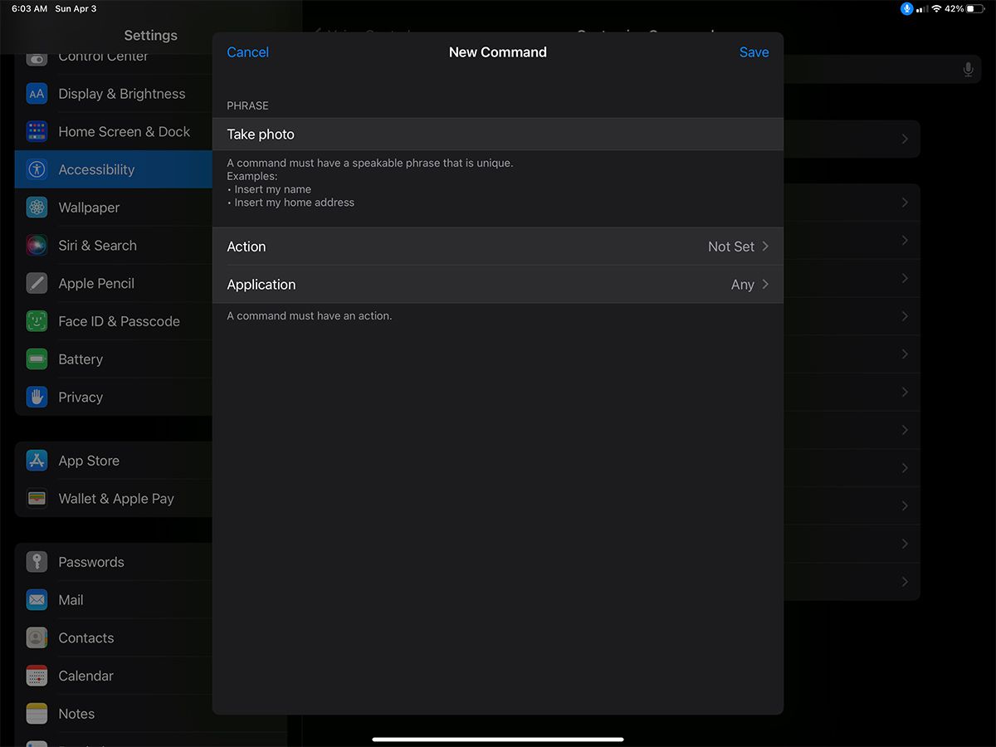Image resolution: width=996 pixels, height=747 pixels.
Task: Tap chevron next to Any
Action: point(765,285)
